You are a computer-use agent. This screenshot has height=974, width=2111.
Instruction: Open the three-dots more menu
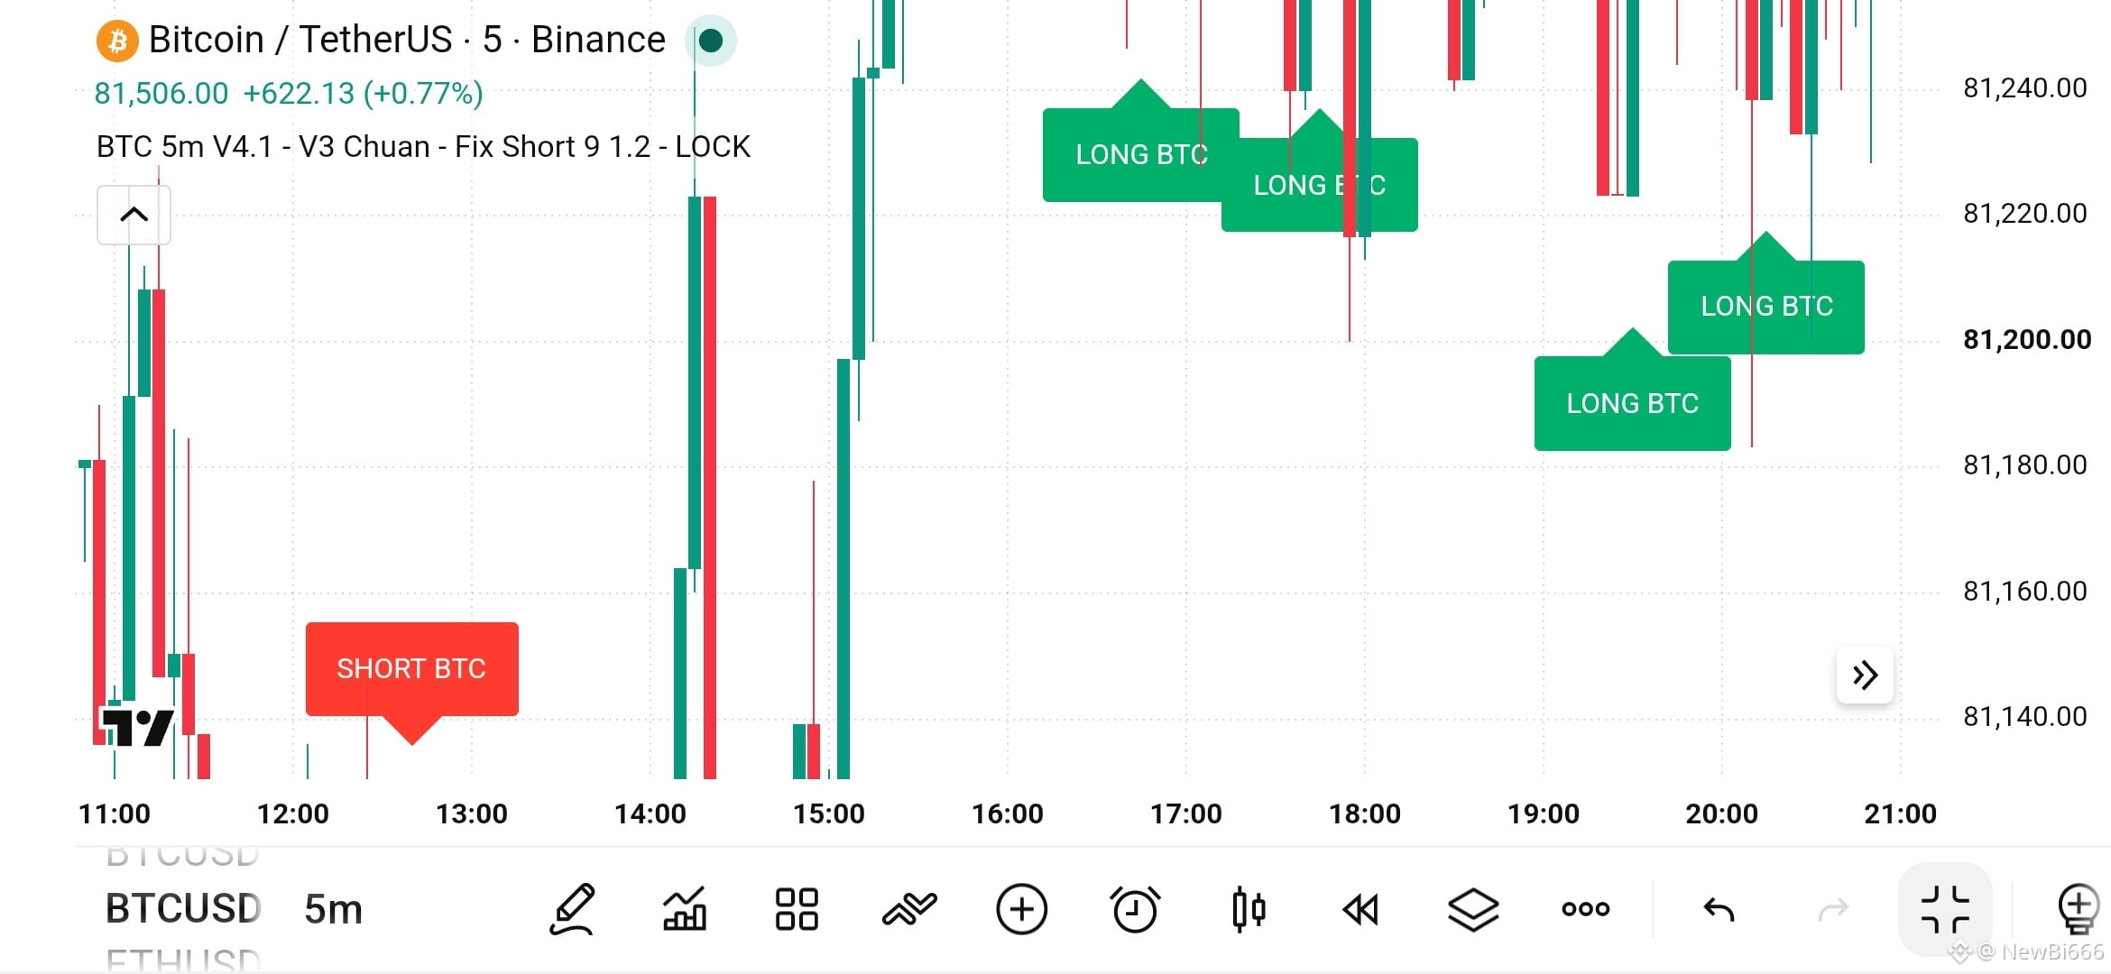tap(1586, 909)
